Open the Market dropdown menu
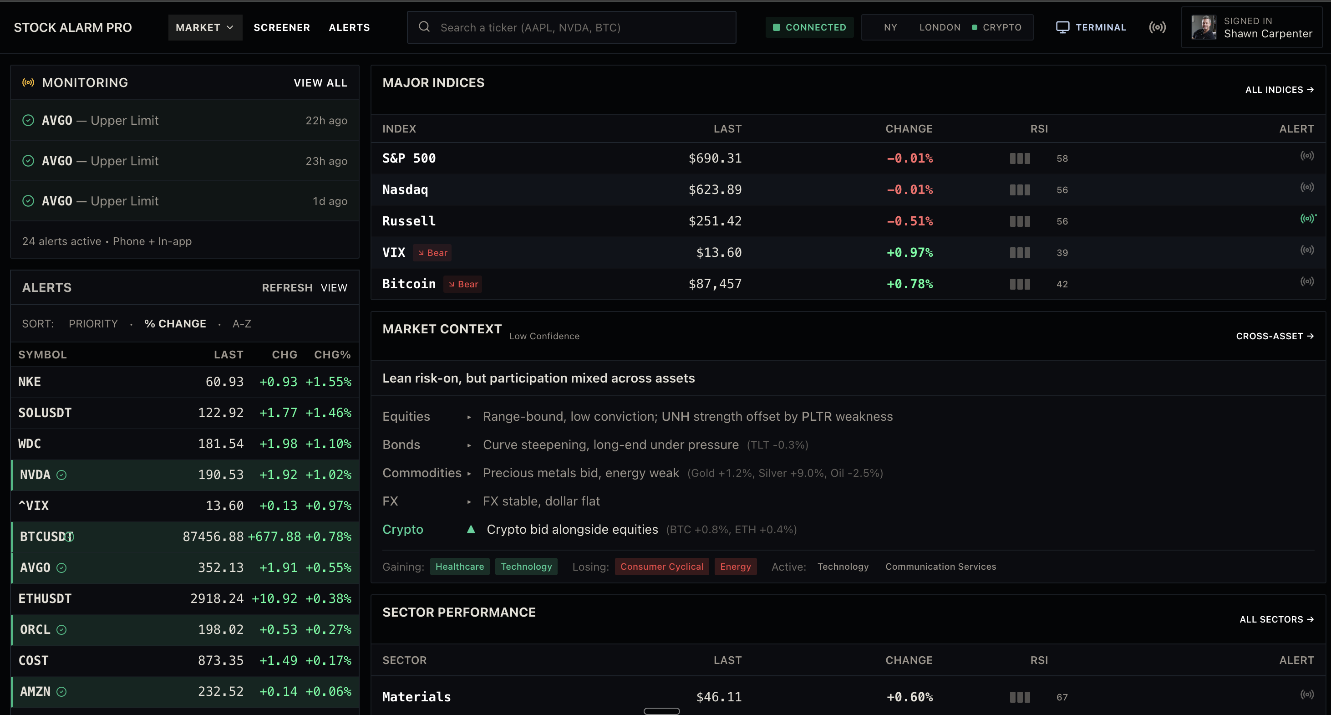 click(205, 27)
